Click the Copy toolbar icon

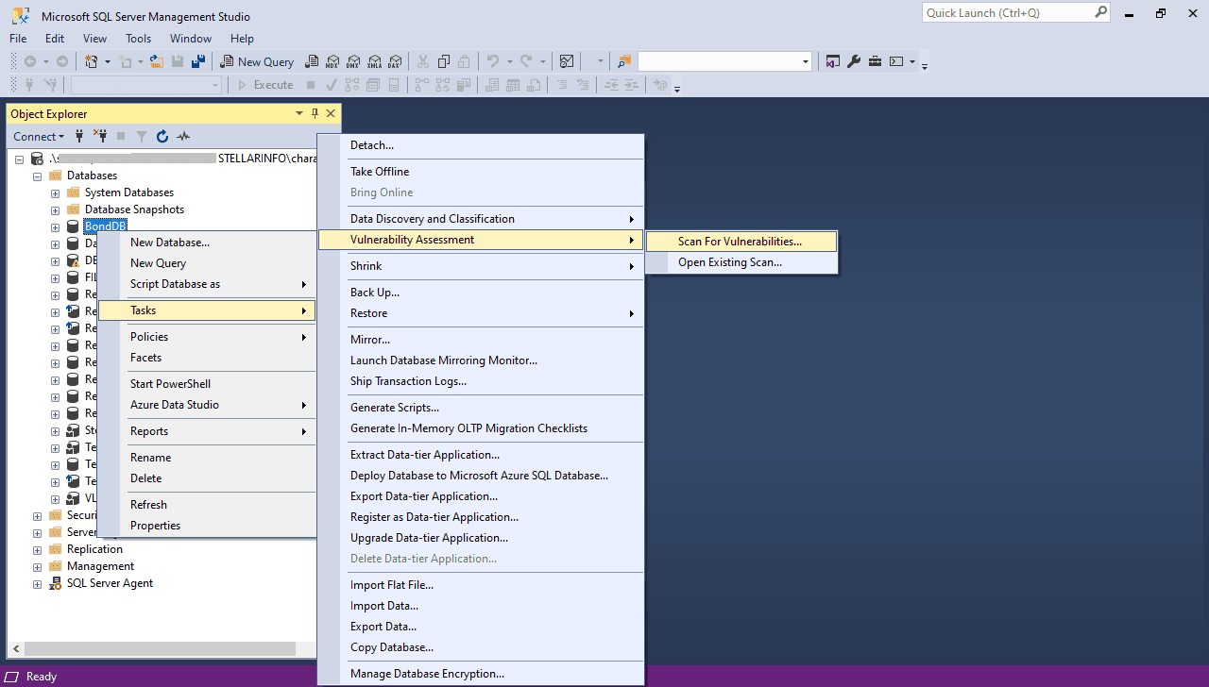[x=443, y=61]
